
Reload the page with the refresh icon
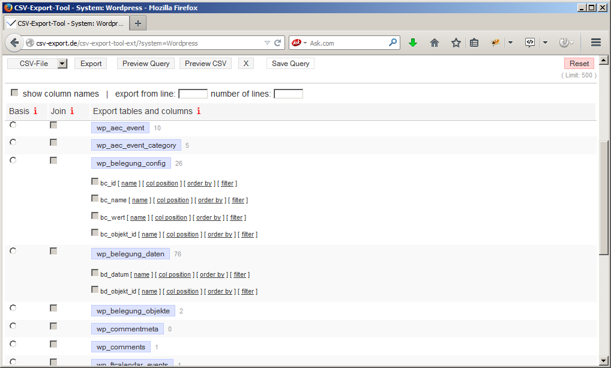coord(277,43)
